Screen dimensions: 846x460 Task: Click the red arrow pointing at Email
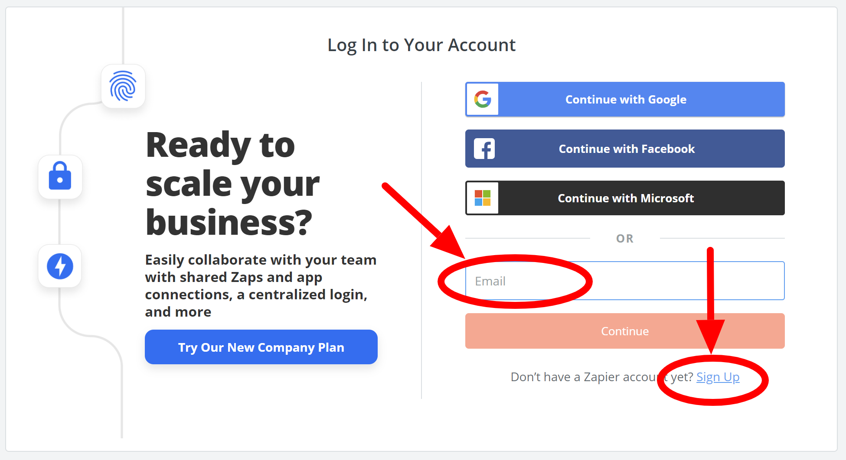coord(423,221)
